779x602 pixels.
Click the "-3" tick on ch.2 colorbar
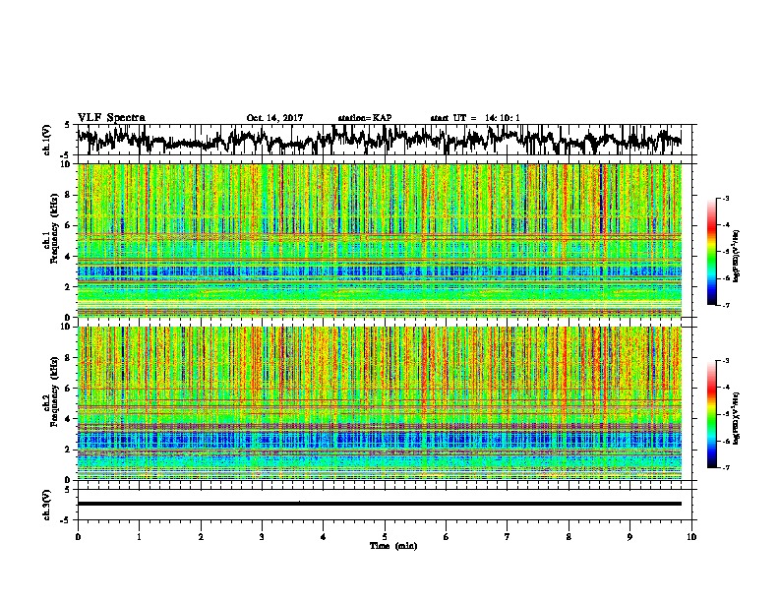[x=725, y=361]
